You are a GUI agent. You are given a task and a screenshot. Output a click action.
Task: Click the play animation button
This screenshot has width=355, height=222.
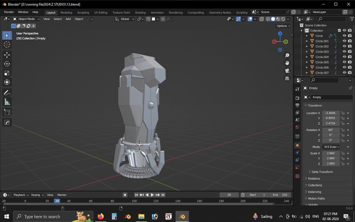pos(152,195)
